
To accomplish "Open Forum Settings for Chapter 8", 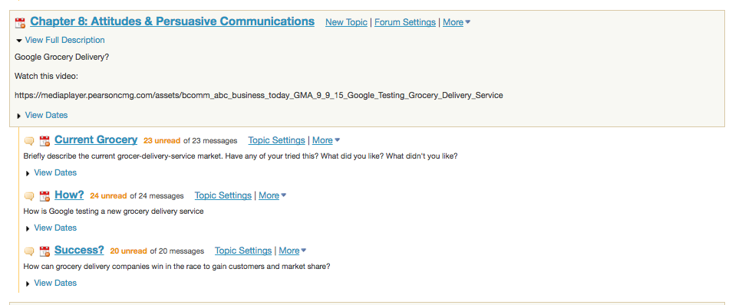I will click(404, 22).
